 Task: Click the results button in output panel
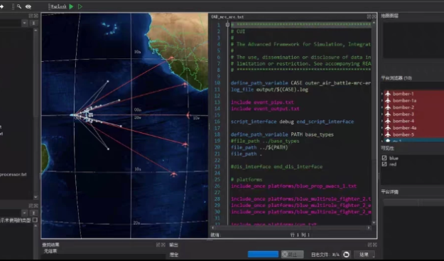[x=364, y=255]
